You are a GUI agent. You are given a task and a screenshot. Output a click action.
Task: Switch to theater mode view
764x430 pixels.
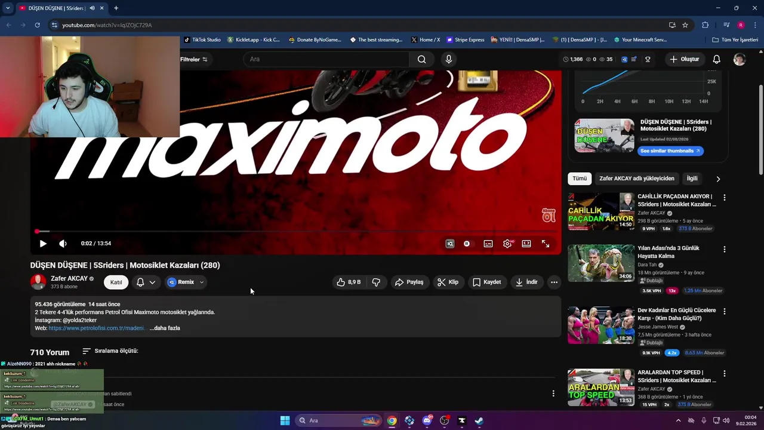coord(526,244)
